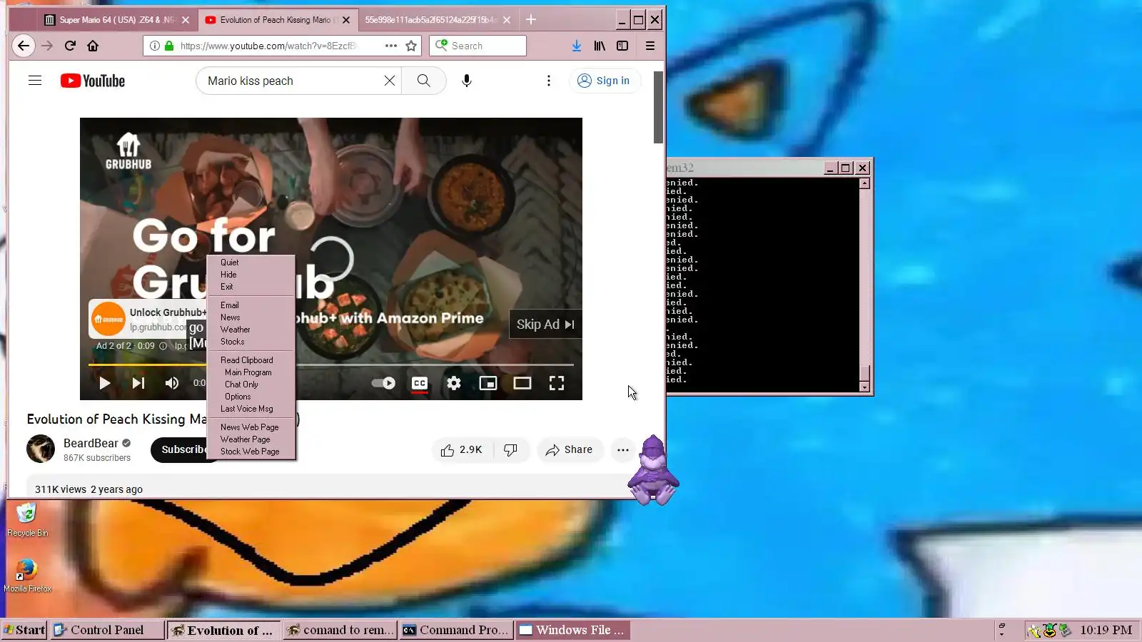Skip to next video
The width and height of the screenshot is (1142, 642).
[x=138, y=383]
